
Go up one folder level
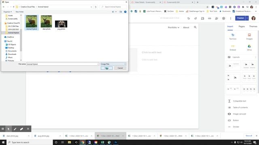(x=13, y=7)
